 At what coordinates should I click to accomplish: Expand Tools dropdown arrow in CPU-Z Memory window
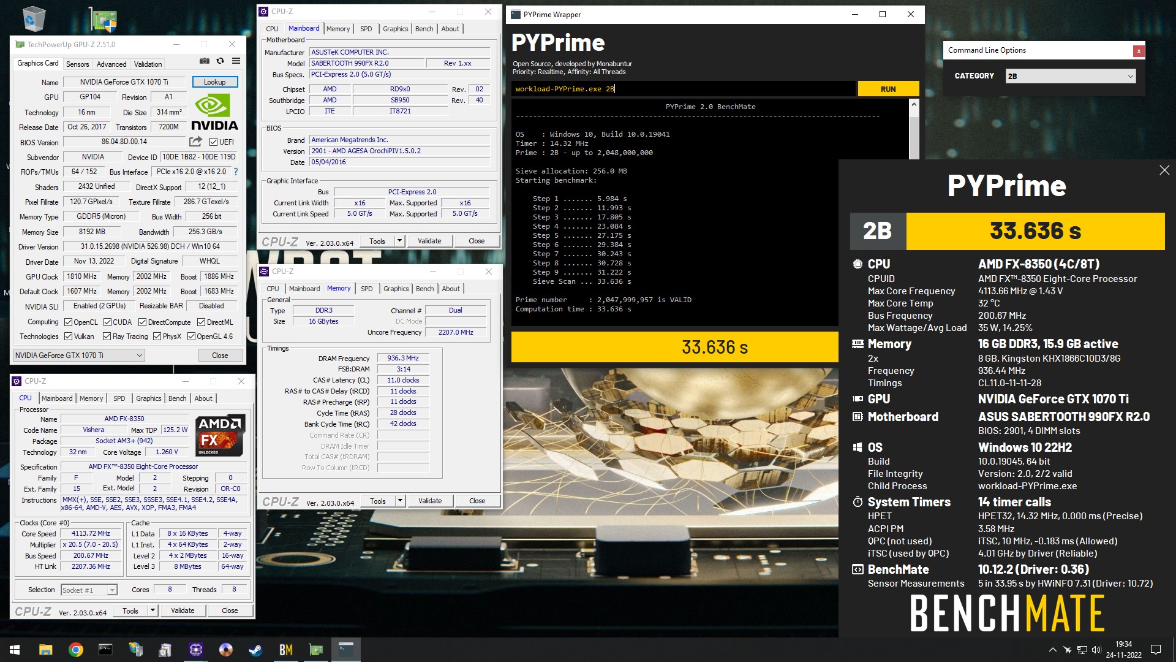click(x=400, y=501)
